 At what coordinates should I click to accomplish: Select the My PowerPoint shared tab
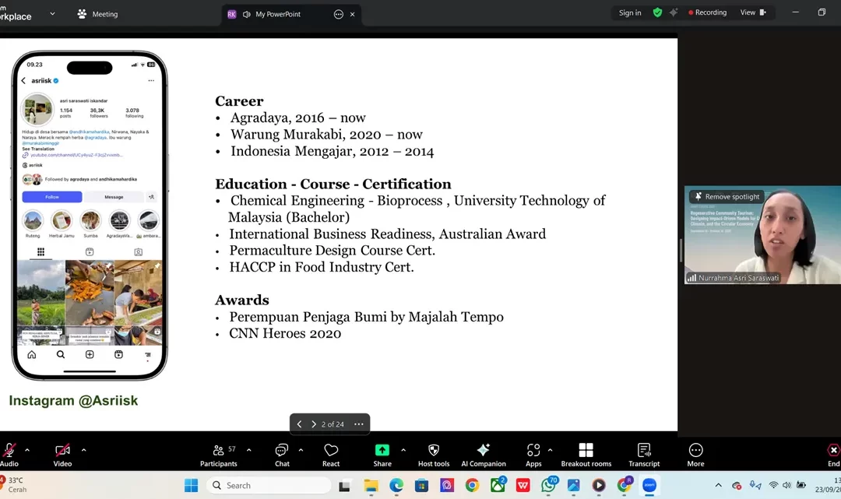(277, 14)
